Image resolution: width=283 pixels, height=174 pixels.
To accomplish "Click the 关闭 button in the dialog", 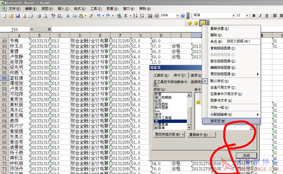I will [x=246, y=155].
